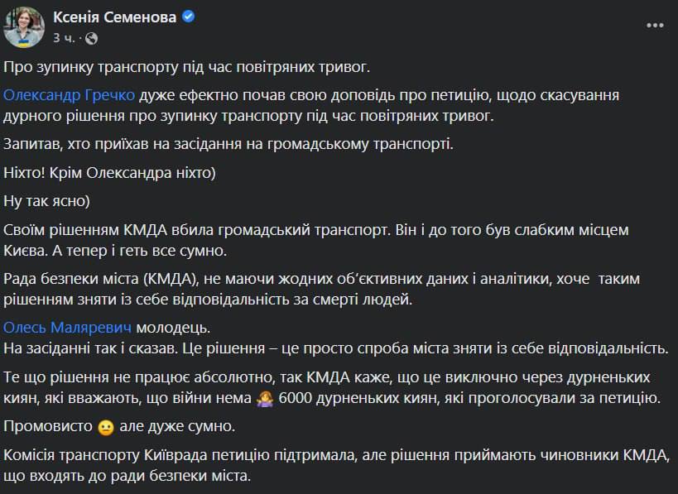Image resolution: width=678 pixels, height=494 pixels.
Task: Click the line starting "Запитав, хто приїхав"
Action: [229, 145]
